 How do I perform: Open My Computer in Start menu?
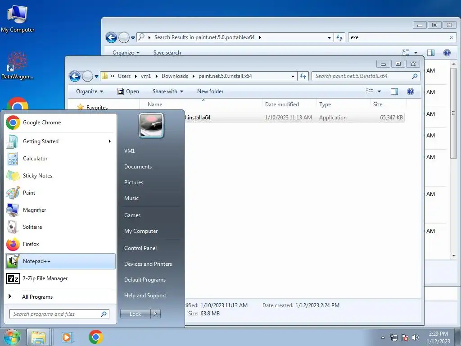click(141, 231)
